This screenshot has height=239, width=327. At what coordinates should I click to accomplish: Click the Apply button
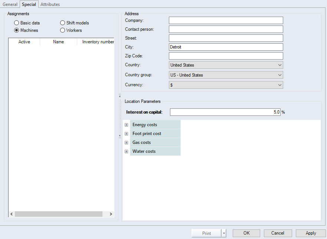tap(311, 233)
